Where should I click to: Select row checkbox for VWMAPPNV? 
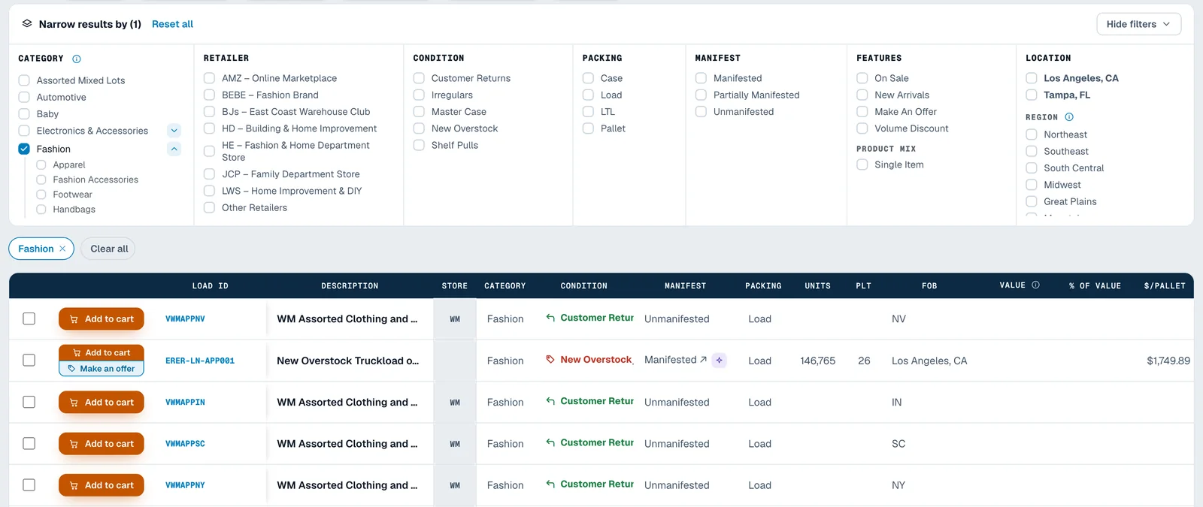29,318
